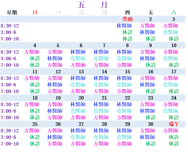This screenshot has height=154, width=188.
Task: Select 方醫師 evening slot on day 29
Action: tap(124, 143)
